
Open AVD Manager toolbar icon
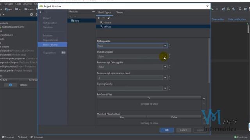click(229, 9)
